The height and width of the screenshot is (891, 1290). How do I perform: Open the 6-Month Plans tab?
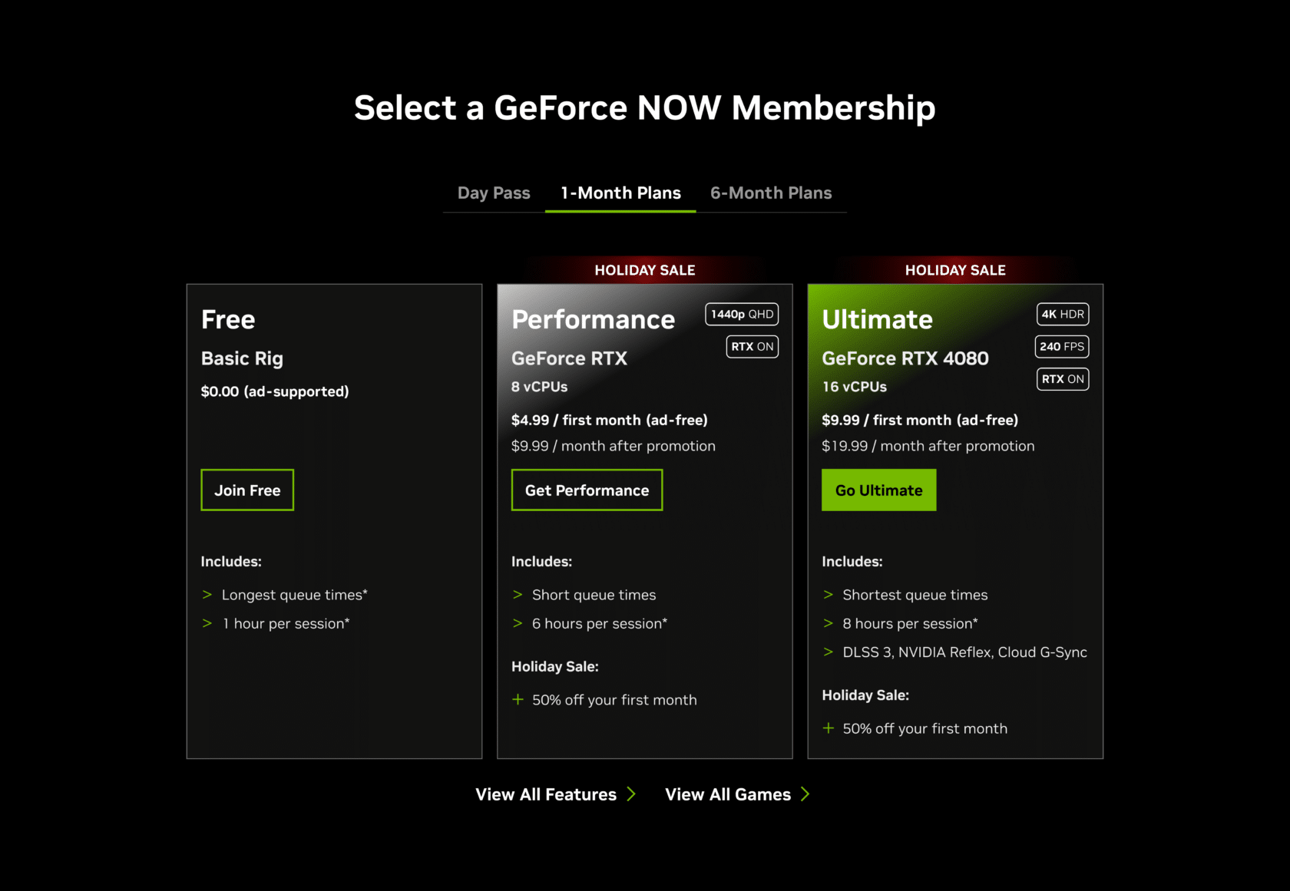click(x=771, y=193)
